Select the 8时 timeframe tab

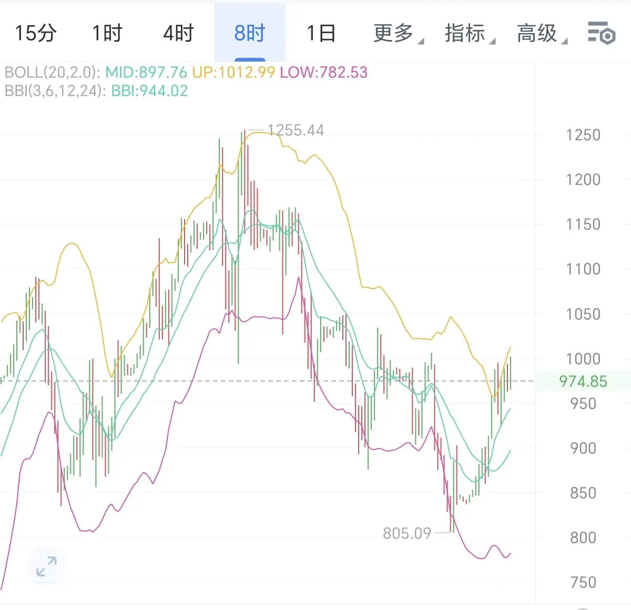[x=250, y=33]
